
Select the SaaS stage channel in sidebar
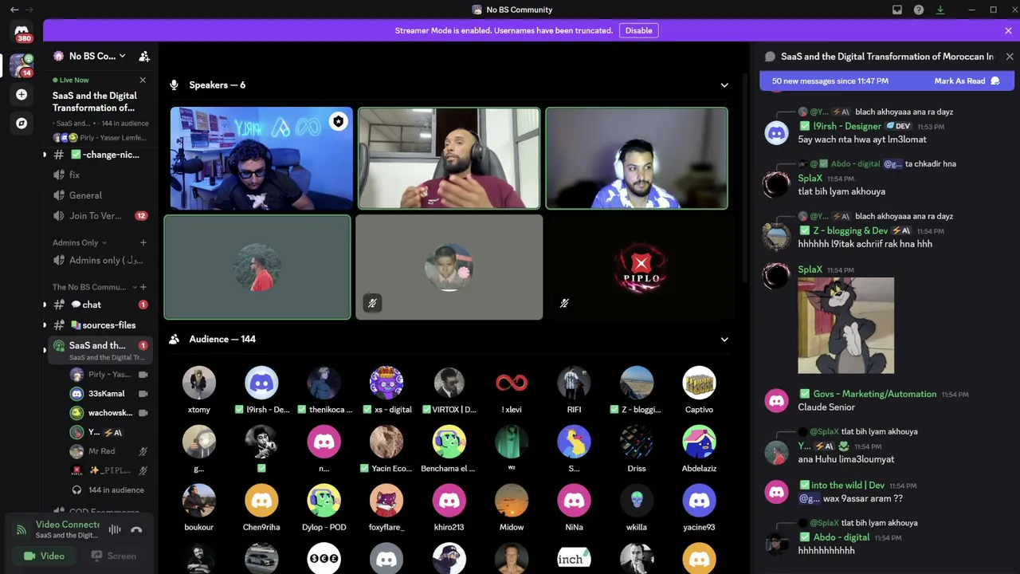pos(100,350)
